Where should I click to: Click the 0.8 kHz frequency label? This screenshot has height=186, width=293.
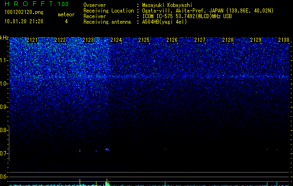click(x=4, y=130)
